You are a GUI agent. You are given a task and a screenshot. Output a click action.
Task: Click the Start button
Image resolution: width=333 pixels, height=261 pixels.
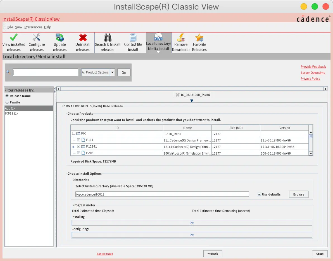click(320, 254)
